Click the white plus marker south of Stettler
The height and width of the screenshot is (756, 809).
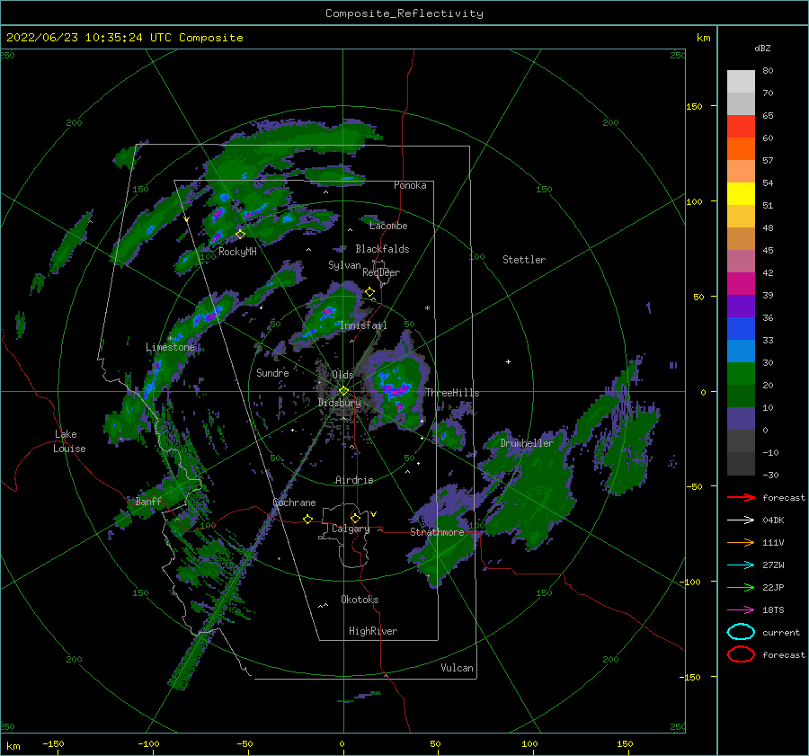(x=508, y=361)
